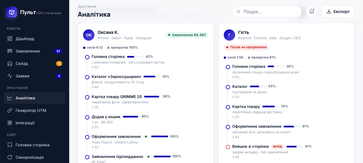Open Інтеграції in the sidebar

pos(35,123)
